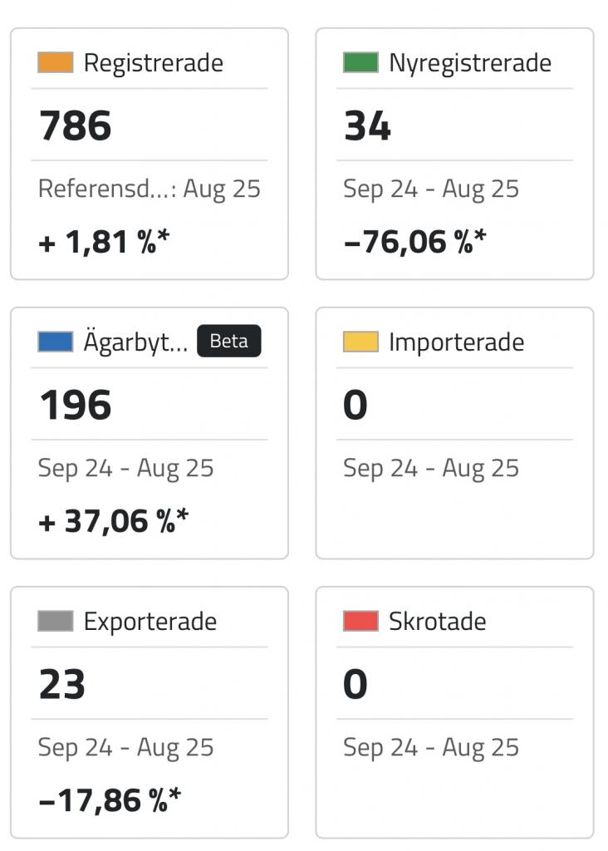Click the Referensd...: Aug 25 text
This screenshot has height=851, width=608.
150,189
